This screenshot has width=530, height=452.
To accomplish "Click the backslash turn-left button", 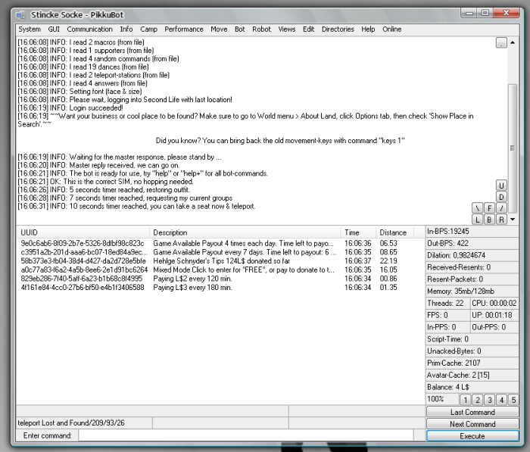I will (x=478, y=208).
